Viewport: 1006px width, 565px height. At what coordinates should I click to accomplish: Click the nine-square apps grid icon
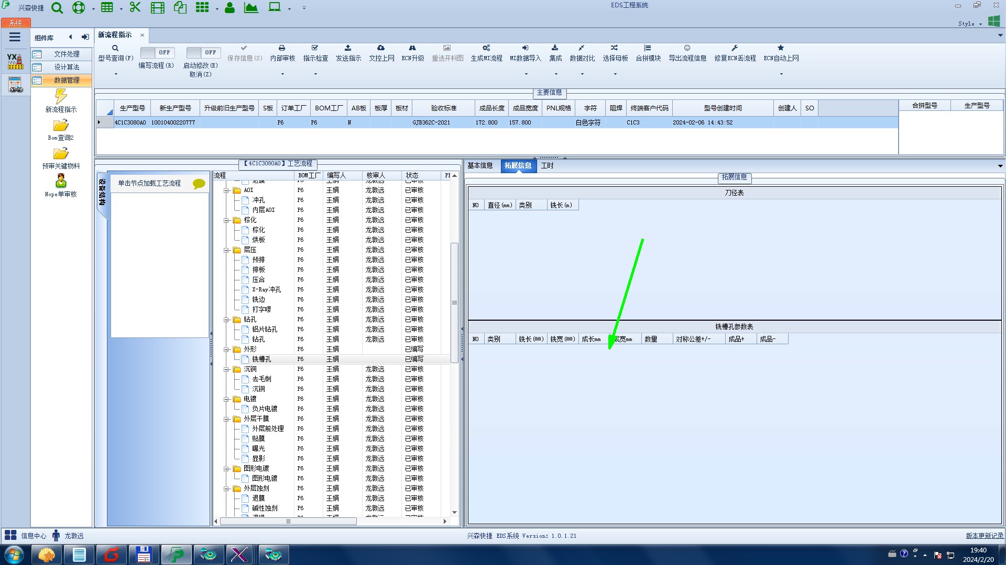pyautogui.click(x=202, y=7)
